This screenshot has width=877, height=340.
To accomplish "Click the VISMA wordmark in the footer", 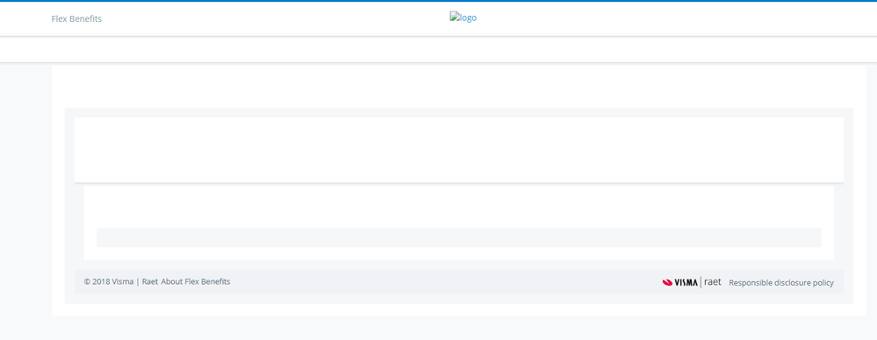I will coord(686,282).
